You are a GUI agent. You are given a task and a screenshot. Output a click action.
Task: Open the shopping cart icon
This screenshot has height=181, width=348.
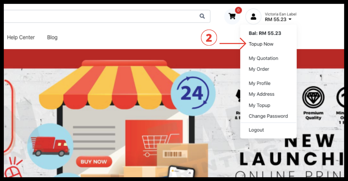pyautogui.click(x=232, y=16)
